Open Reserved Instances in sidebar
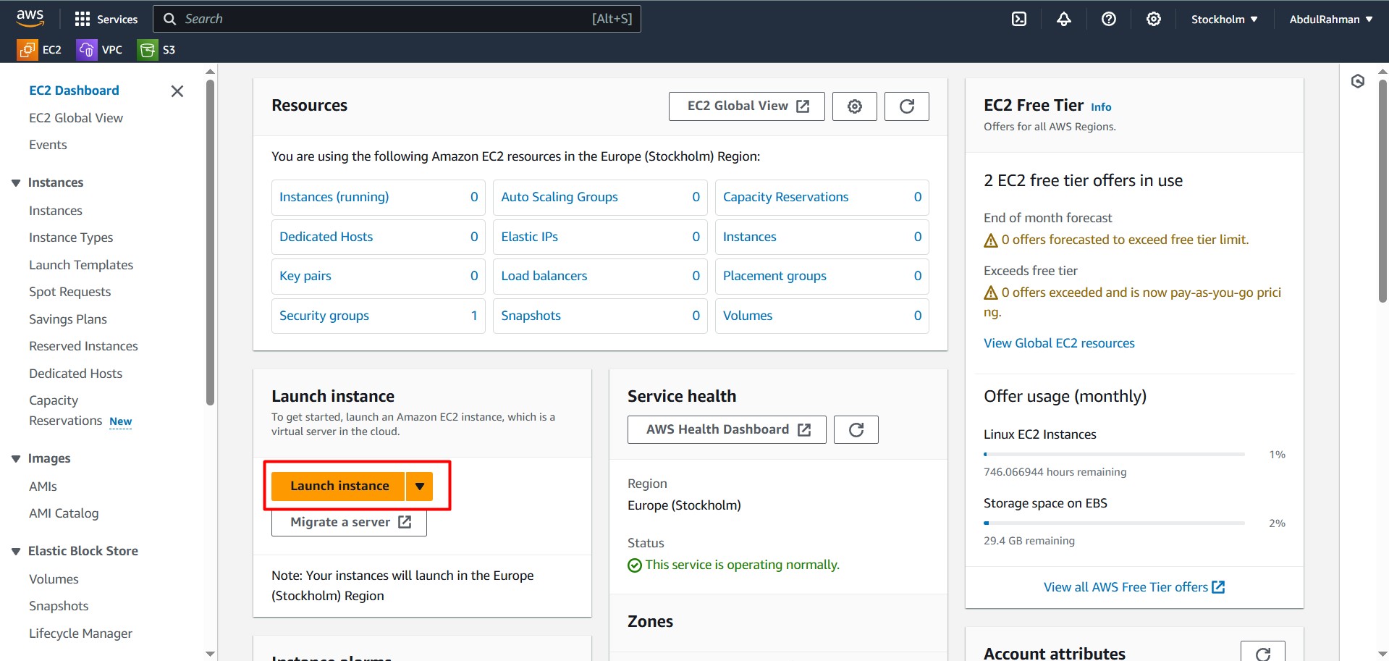Screen dimensions: 1389x661 [x=83, y=346]
